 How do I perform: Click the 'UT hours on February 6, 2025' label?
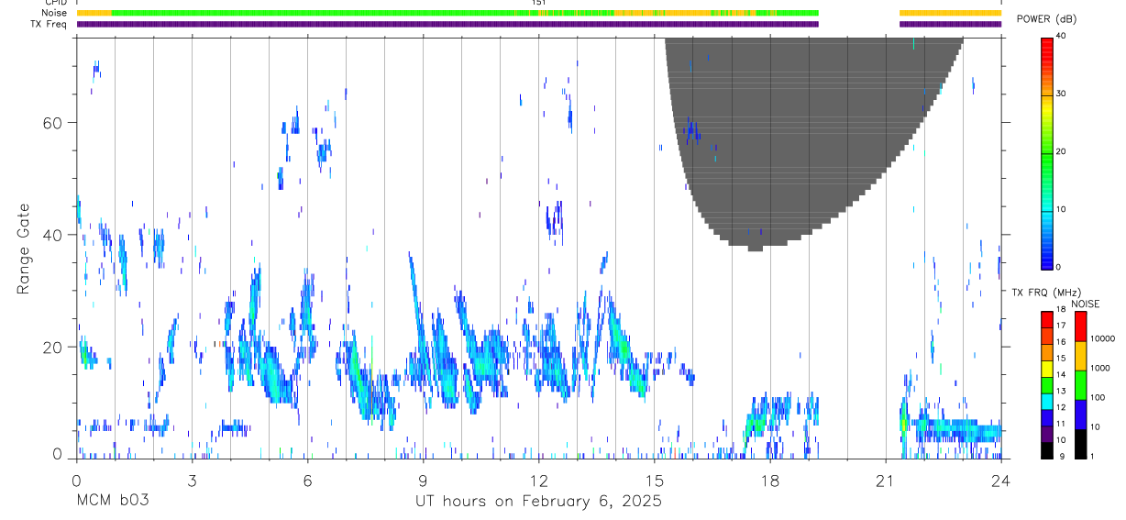(538, 502)
